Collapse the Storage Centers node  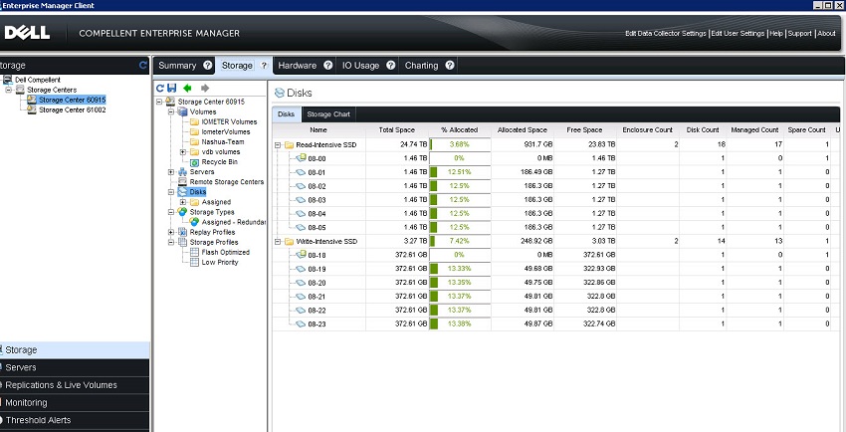[9, 90]
